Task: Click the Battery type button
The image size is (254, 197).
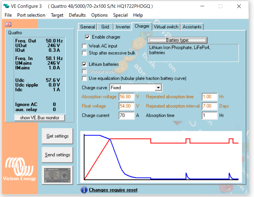Action: pos(177,40)
